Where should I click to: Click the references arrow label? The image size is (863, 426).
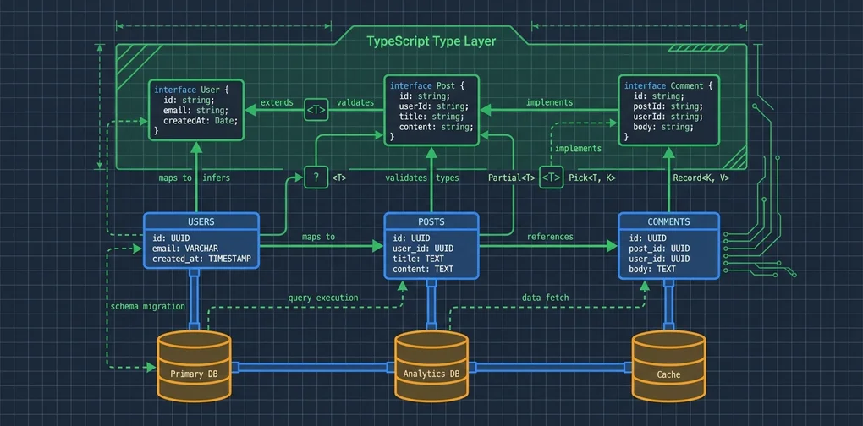click(550, 237)
